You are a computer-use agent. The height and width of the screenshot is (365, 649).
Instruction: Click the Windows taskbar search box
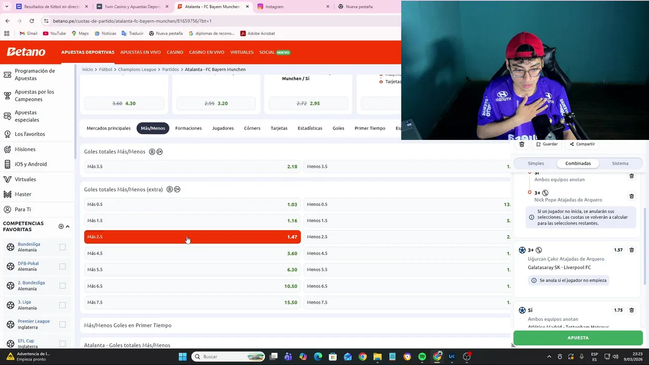[x=229, y=357]
